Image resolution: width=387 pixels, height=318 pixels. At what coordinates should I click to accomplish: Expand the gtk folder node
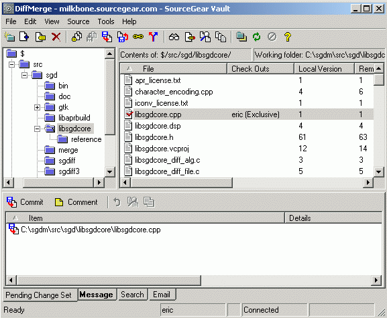click(37, 107)
